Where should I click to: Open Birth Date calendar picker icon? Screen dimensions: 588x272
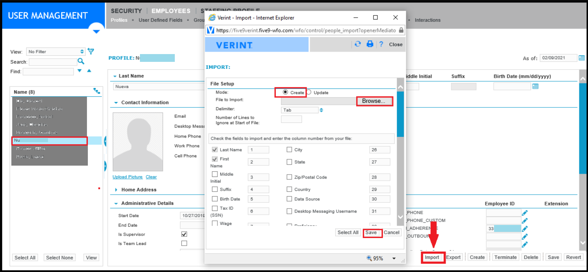535,86
